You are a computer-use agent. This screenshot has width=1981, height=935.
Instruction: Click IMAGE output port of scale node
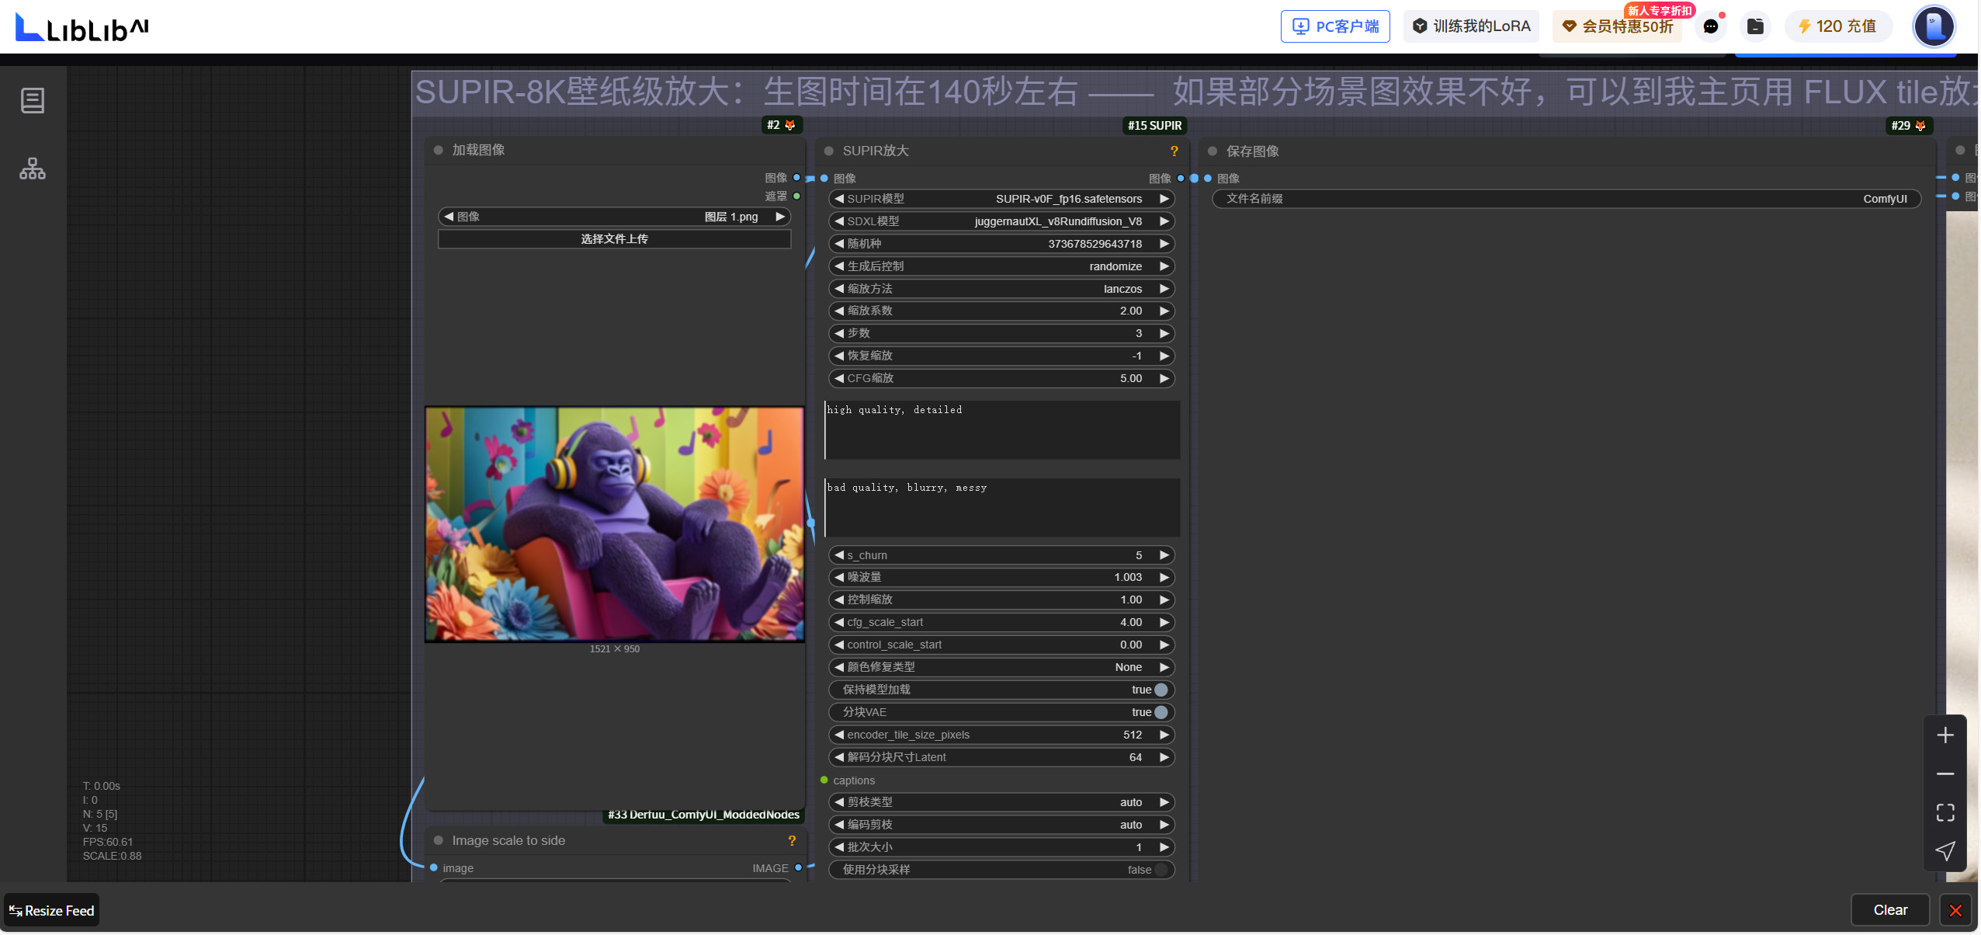point(798,867)
